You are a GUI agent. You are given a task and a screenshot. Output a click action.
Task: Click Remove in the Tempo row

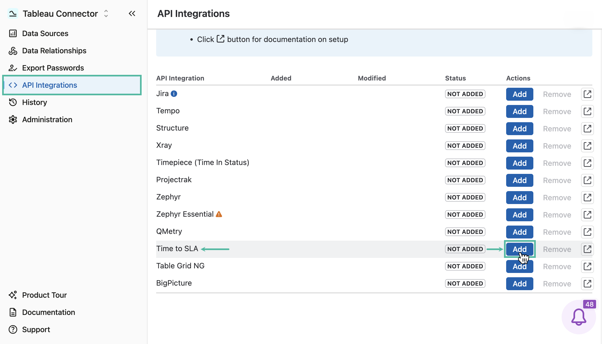point(557,111)
